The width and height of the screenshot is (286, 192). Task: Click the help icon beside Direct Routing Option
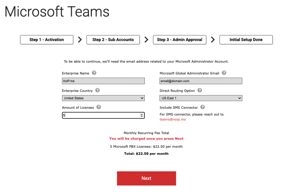(200, 90)
